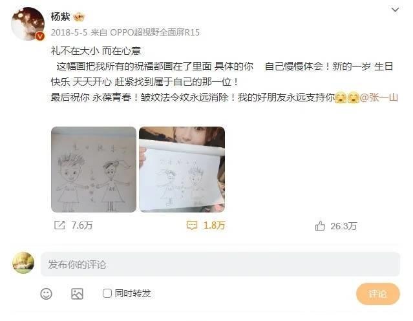
Task: Click the 26.3万 like count
Action: click(x=343, y=226)
